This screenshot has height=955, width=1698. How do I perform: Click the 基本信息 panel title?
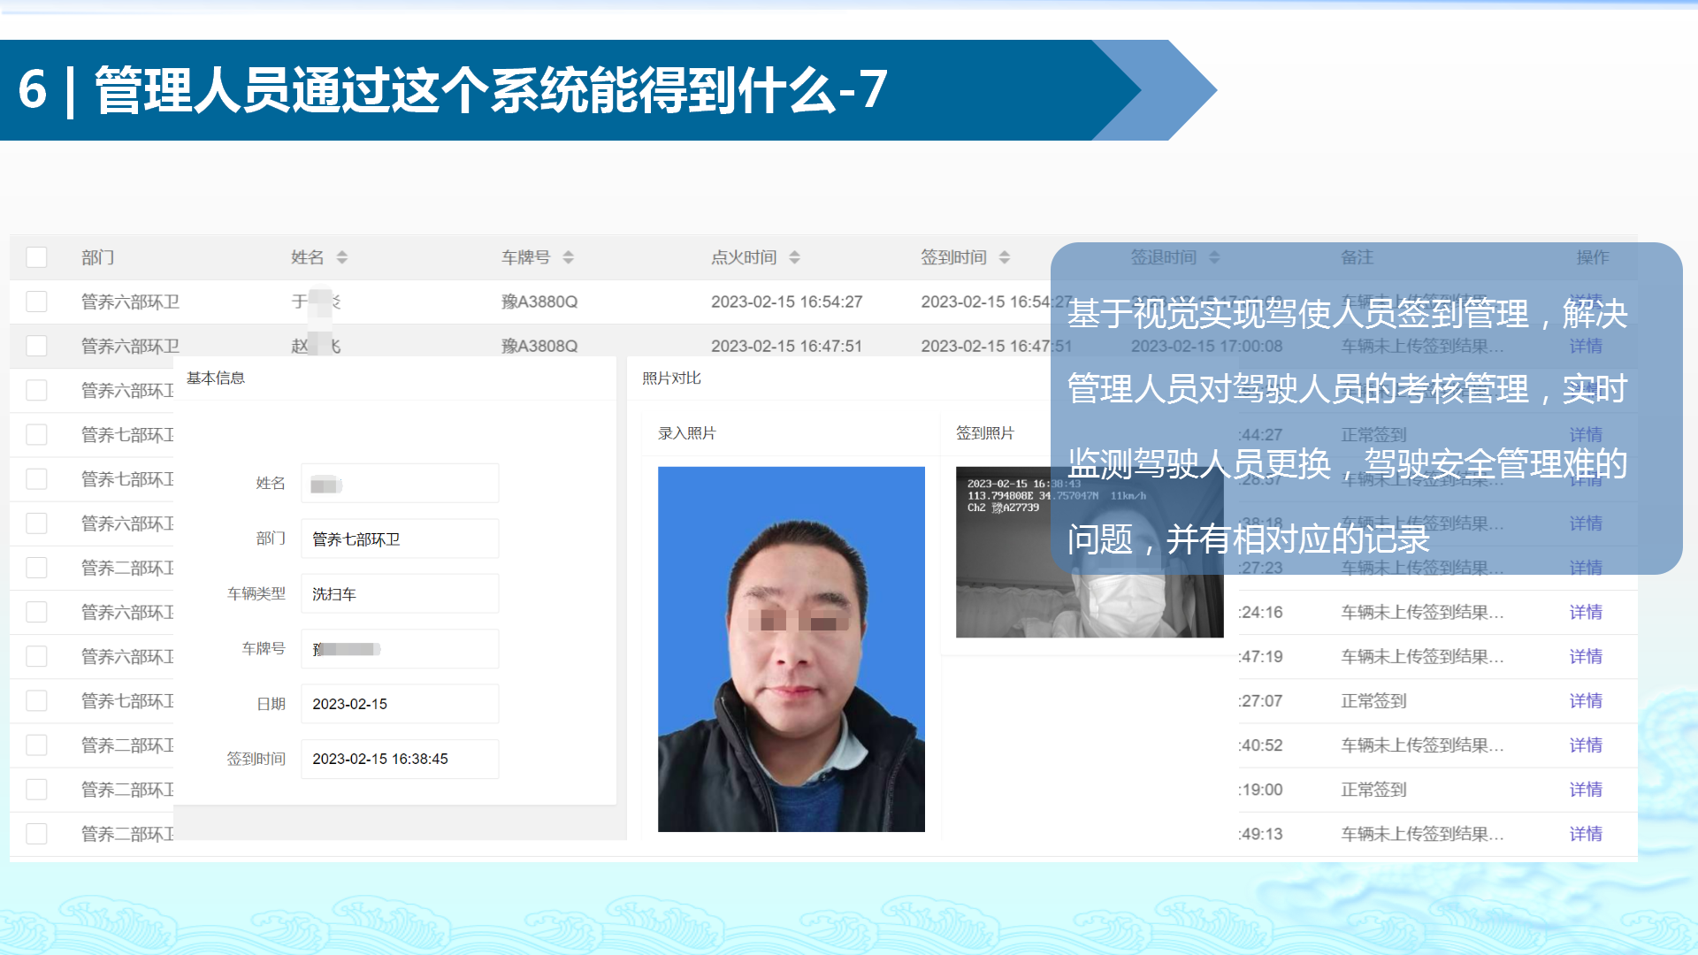tap(216, 378)
